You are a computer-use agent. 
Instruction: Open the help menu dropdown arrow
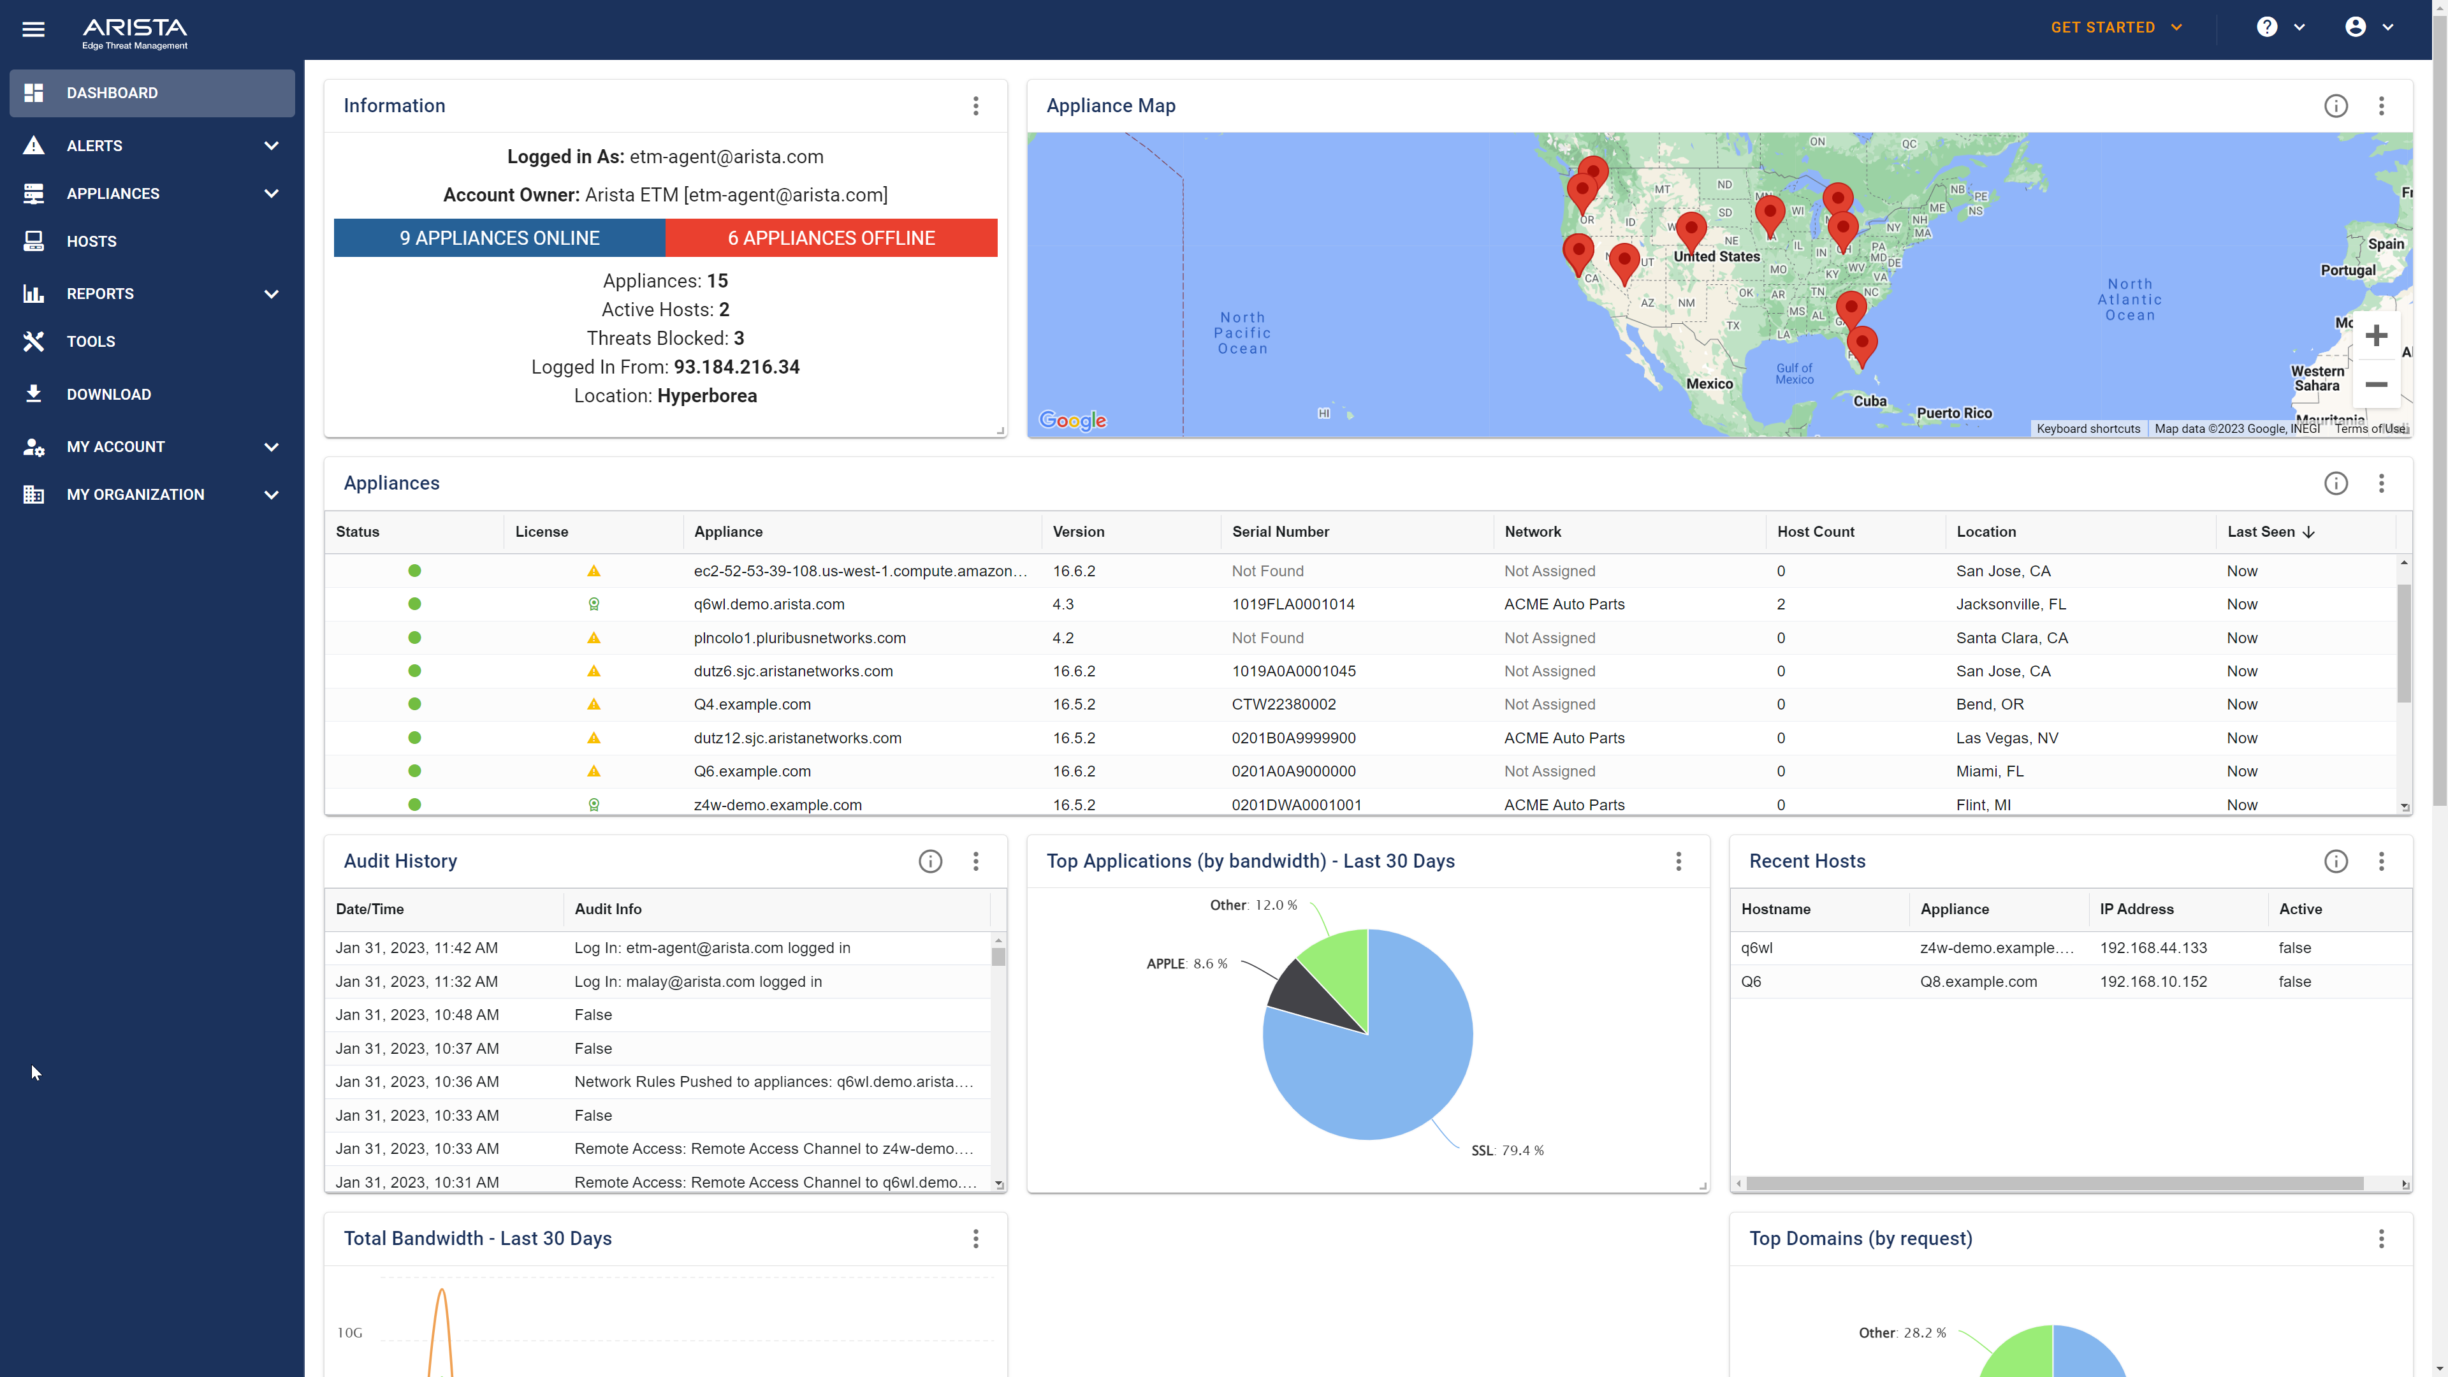(2299, 27)
